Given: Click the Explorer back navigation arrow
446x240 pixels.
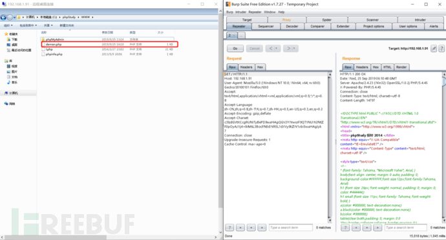Looking at the screenshot, I should 3,17.
